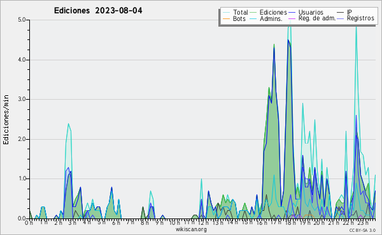Click the Usuarios legend label
The height and width of the screenshot is (235, 382).
coord(311,12)
